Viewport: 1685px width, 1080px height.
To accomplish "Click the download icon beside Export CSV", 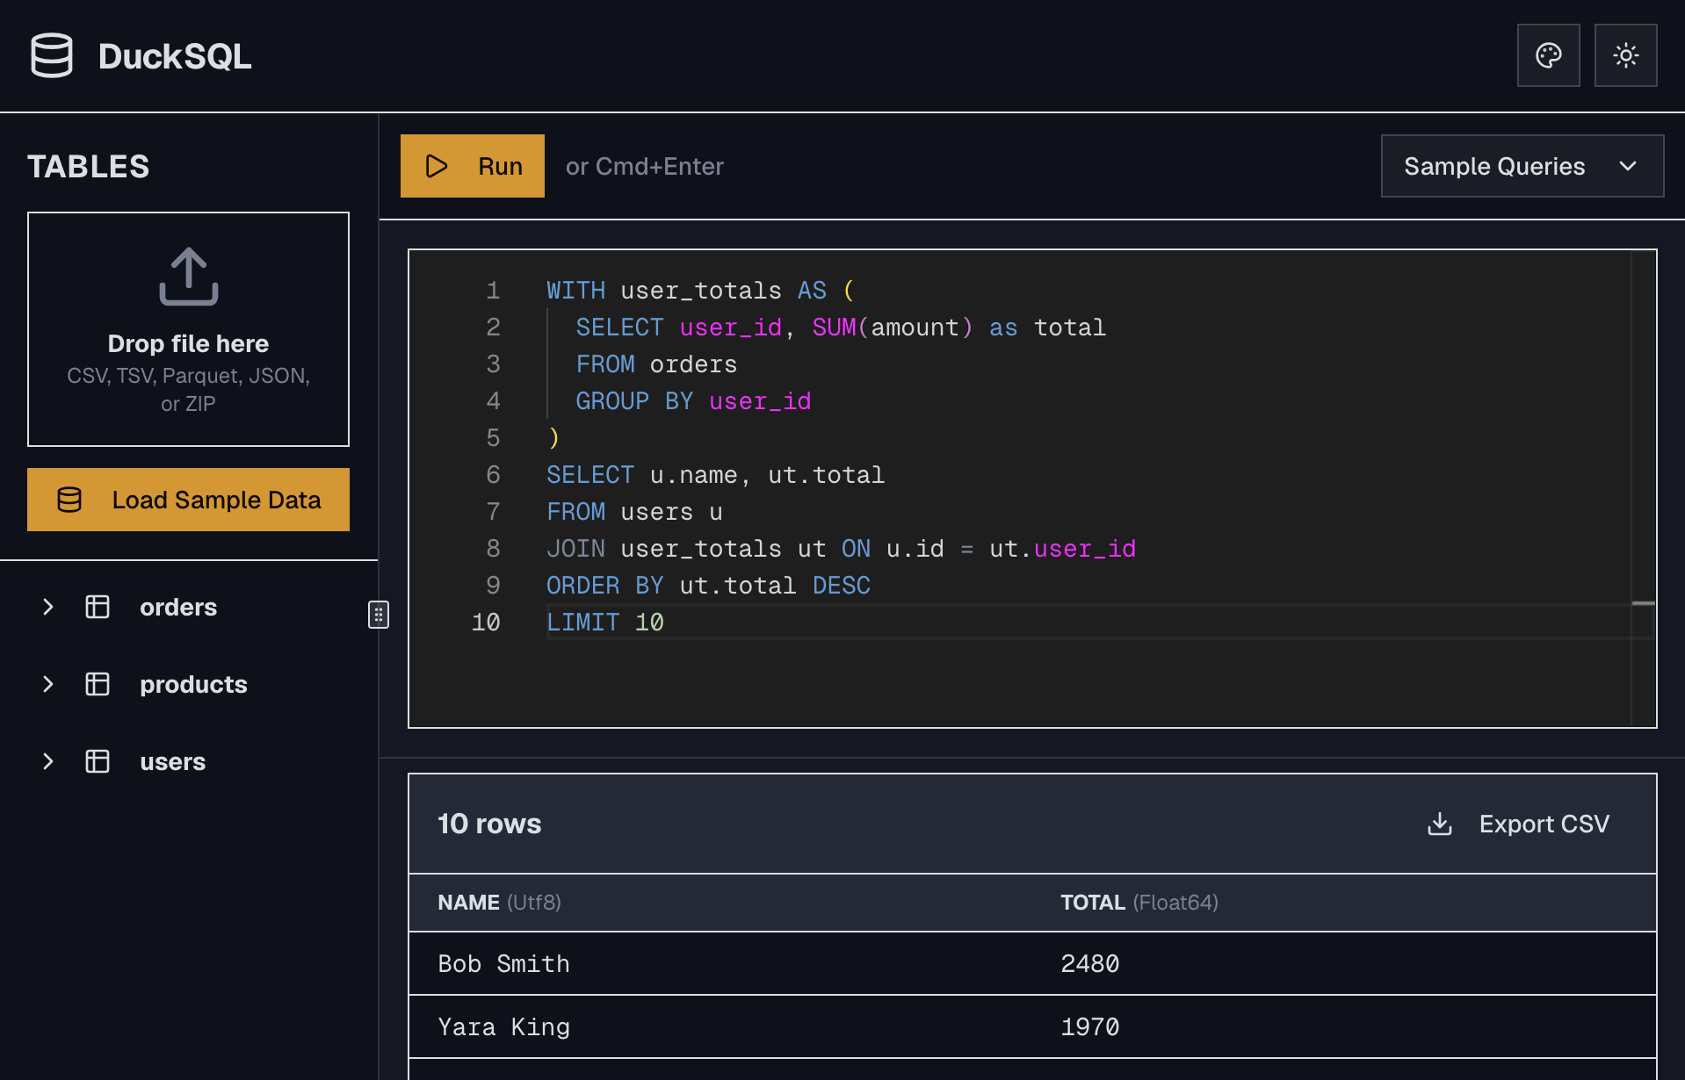I will coord(1440,824).
